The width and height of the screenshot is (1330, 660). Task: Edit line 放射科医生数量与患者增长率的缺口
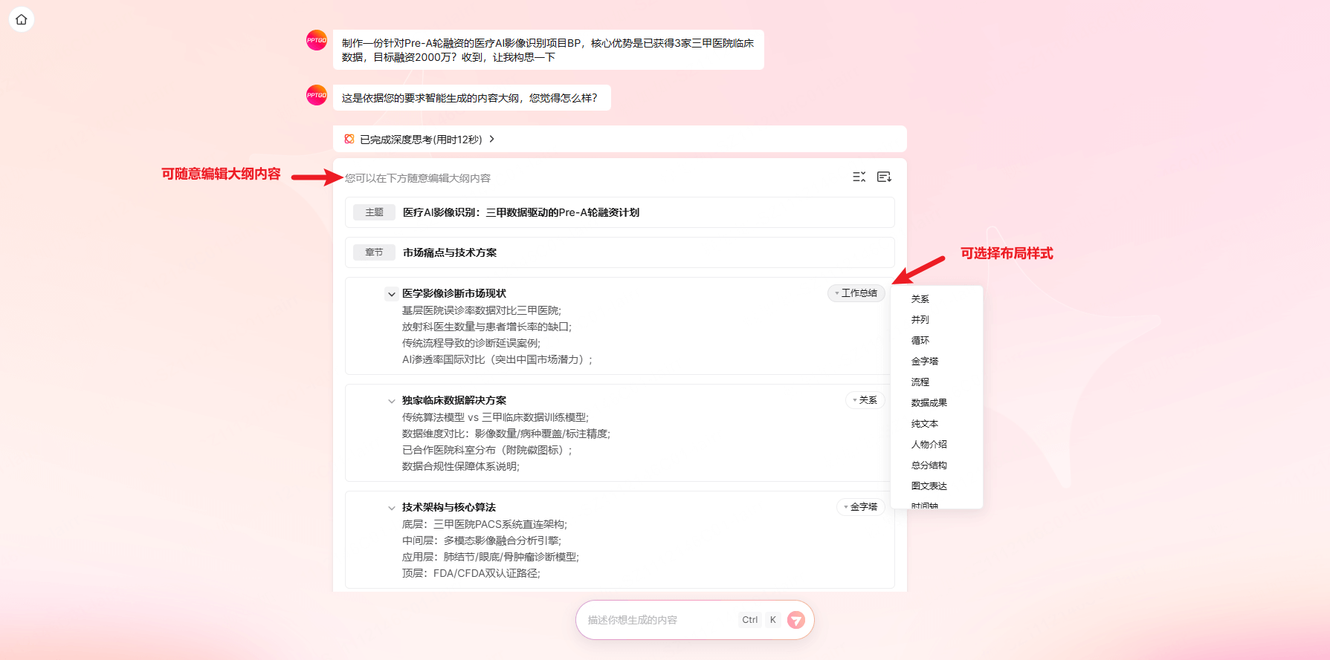(x=487, y=327)
